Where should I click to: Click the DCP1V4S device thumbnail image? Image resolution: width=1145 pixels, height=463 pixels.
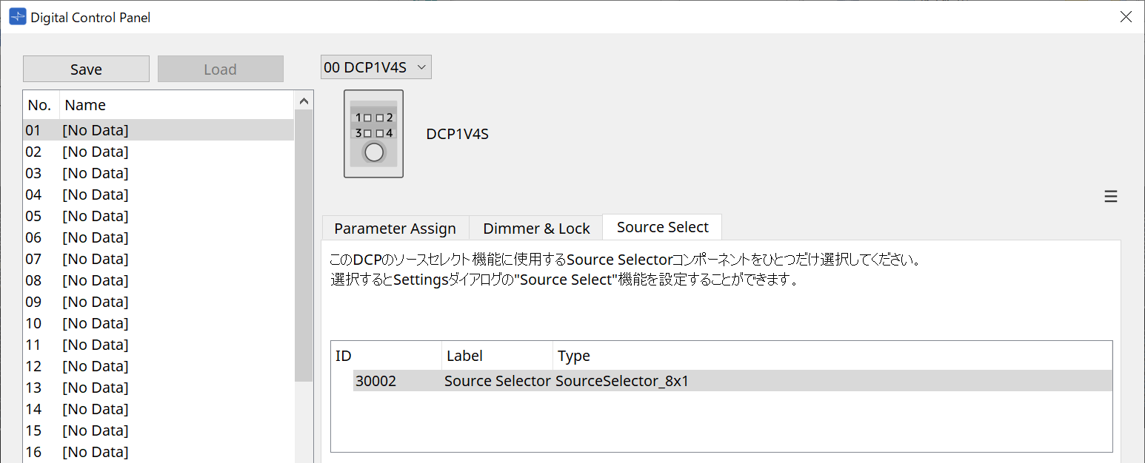pos(373,133)
